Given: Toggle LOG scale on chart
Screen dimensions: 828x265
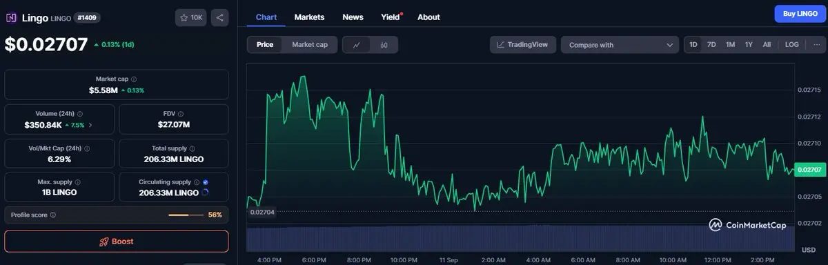Looking at the screenshot, I should pyautogui.click(x=792, y=45).
